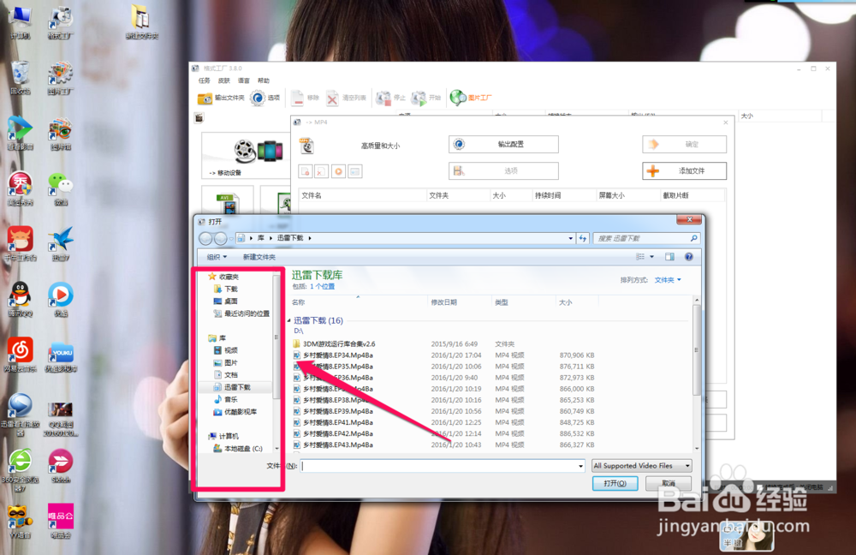Click the 确定 OK button in MP4 dialog
This screenshot has width=856, height=555.
tap(684, 144)
